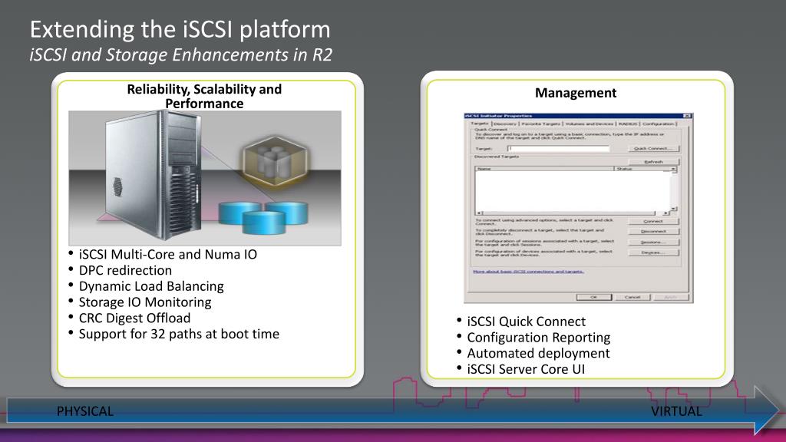Click the 'Quick Connect' group label in dialog
Viewport: 786px width, 442px height.
coord(490,130)
